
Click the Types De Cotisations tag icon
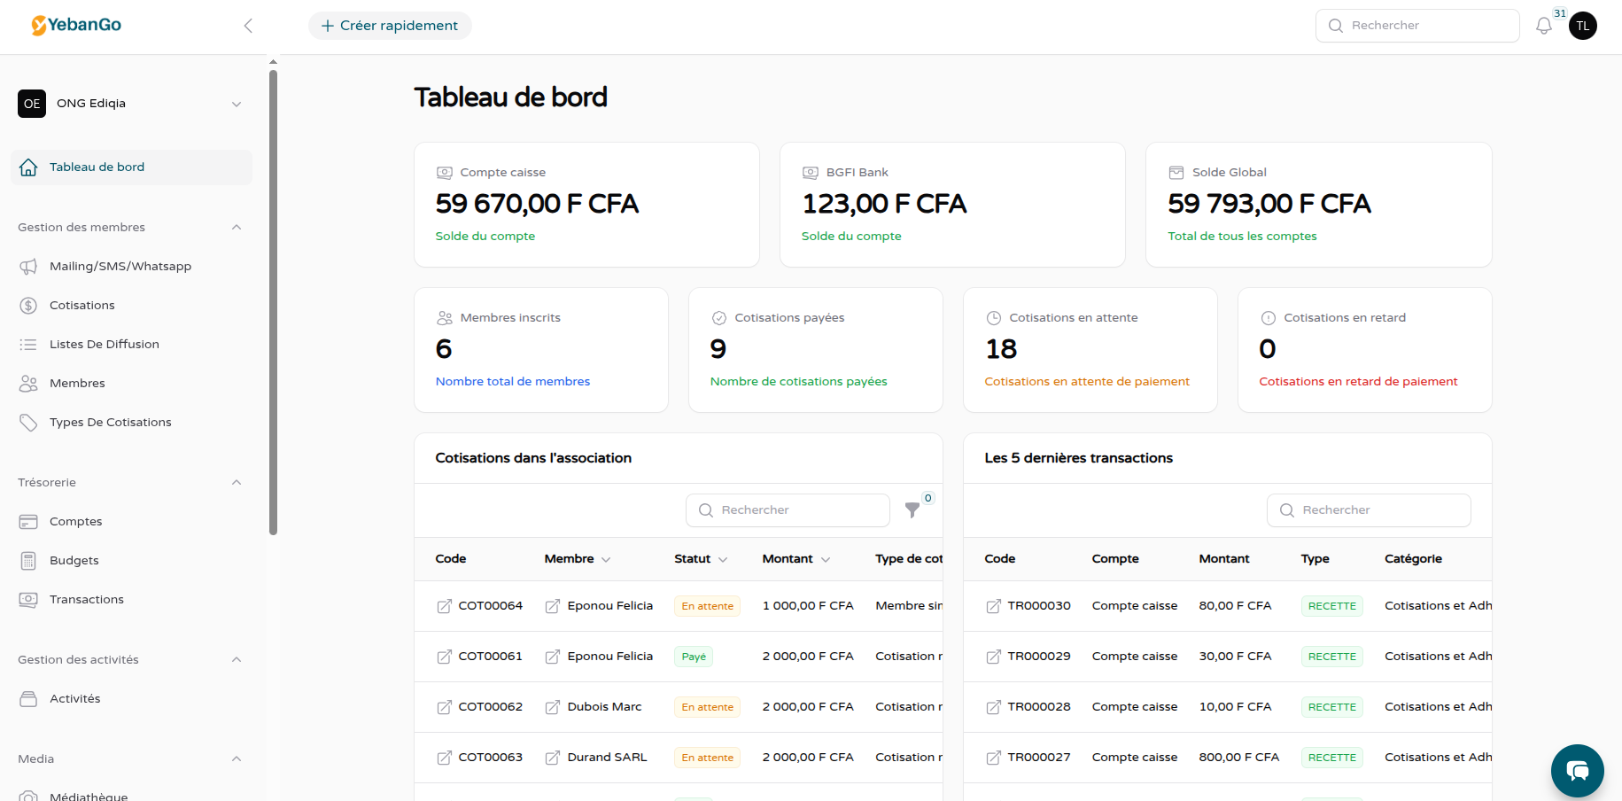(x=29, y=422)
